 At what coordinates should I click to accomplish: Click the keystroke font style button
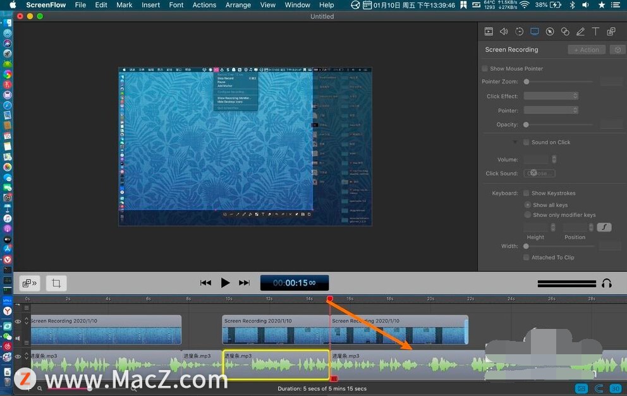[x=604, y=227]
